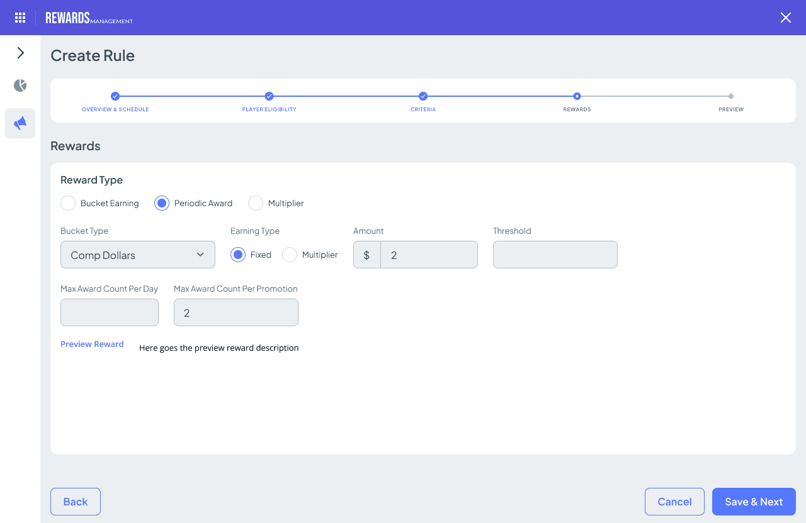Viewport: 806px width, 523px height.
Task: Click the Preview Reward link
Action: (92, 344)
